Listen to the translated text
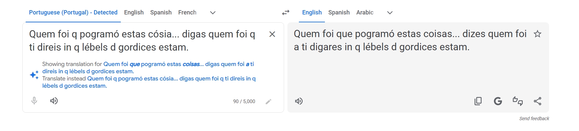Screen dimensions: 579x131 (299, 101)
